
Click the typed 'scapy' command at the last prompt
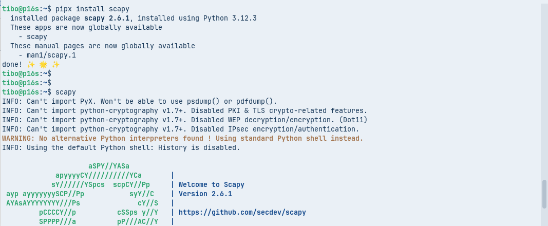tap(66, 92)
